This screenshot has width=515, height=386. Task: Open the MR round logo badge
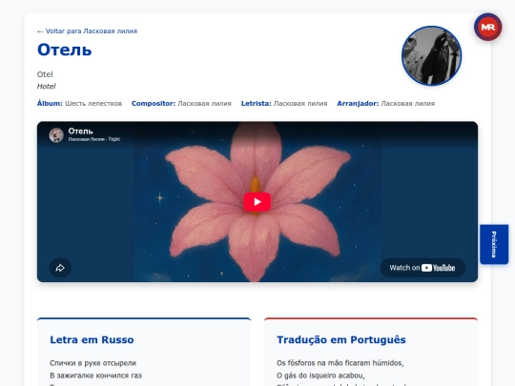(x=487, y=27)
